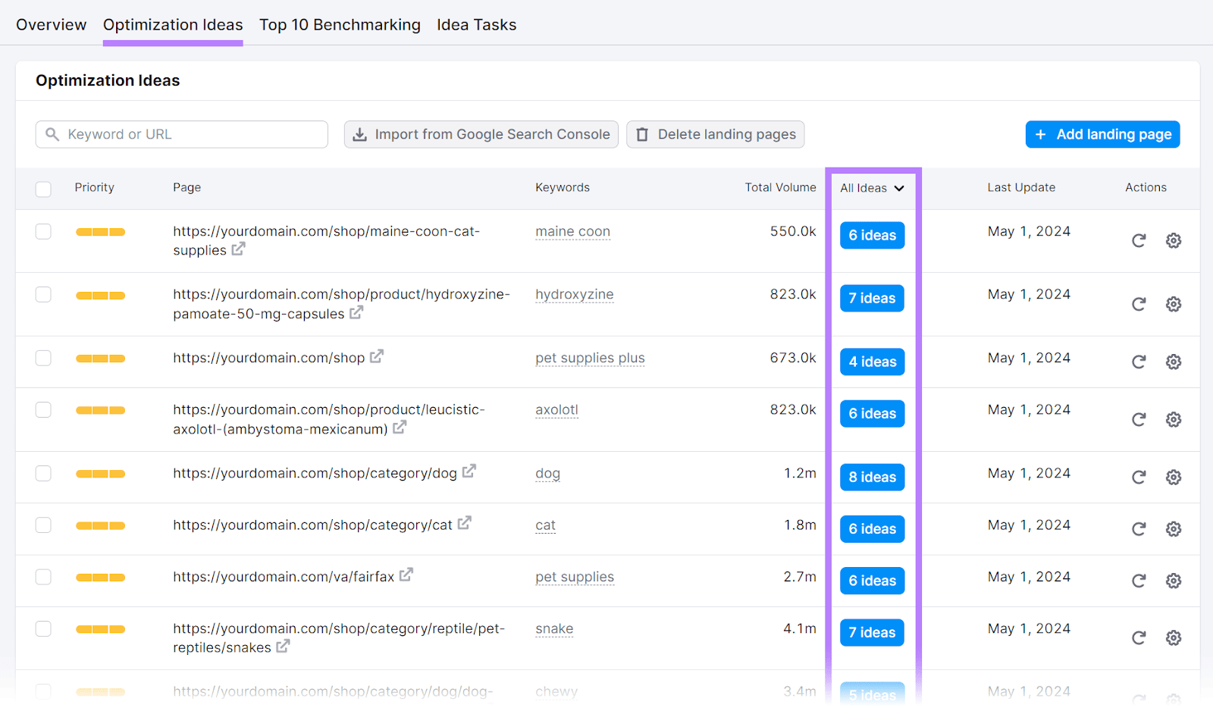Open the pet supplies plus keyword link
Viewport: 1213px width, 708px height.
click(590, 357)
